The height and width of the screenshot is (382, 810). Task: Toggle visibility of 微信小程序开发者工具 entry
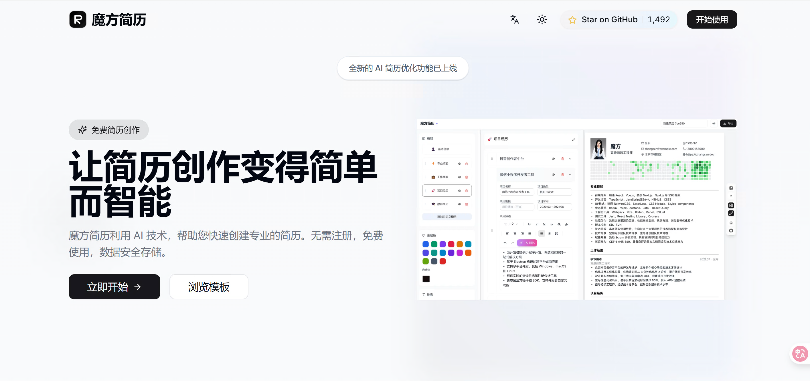click(x=553, y=174)
